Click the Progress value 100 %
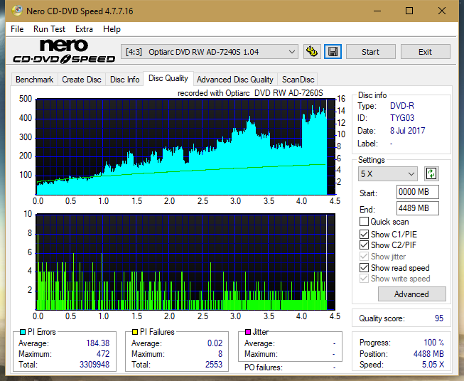This screenshot has width=464, height=381. 434,343
